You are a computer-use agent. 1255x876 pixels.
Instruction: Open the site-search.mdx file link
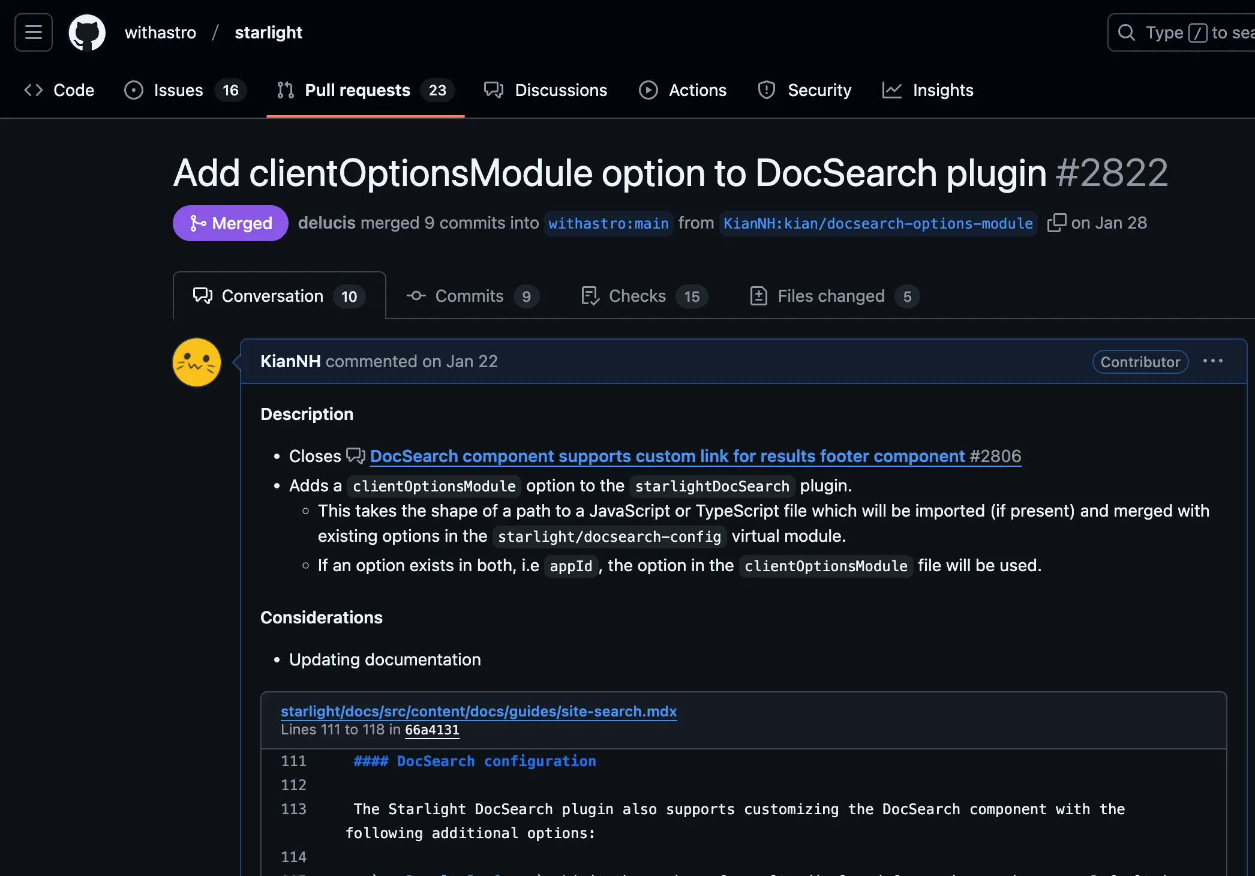point(479,711)
